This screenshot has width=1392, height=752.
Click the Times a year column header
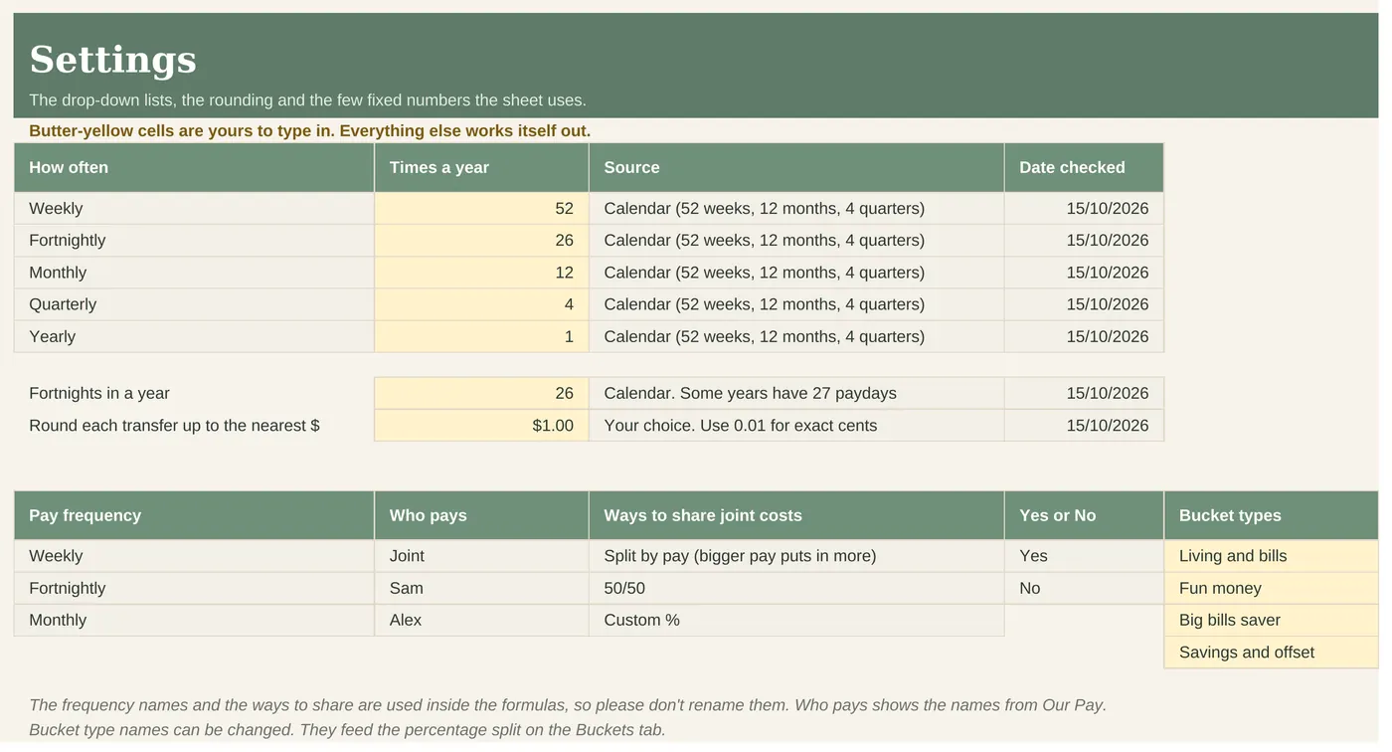coord(481,167)
